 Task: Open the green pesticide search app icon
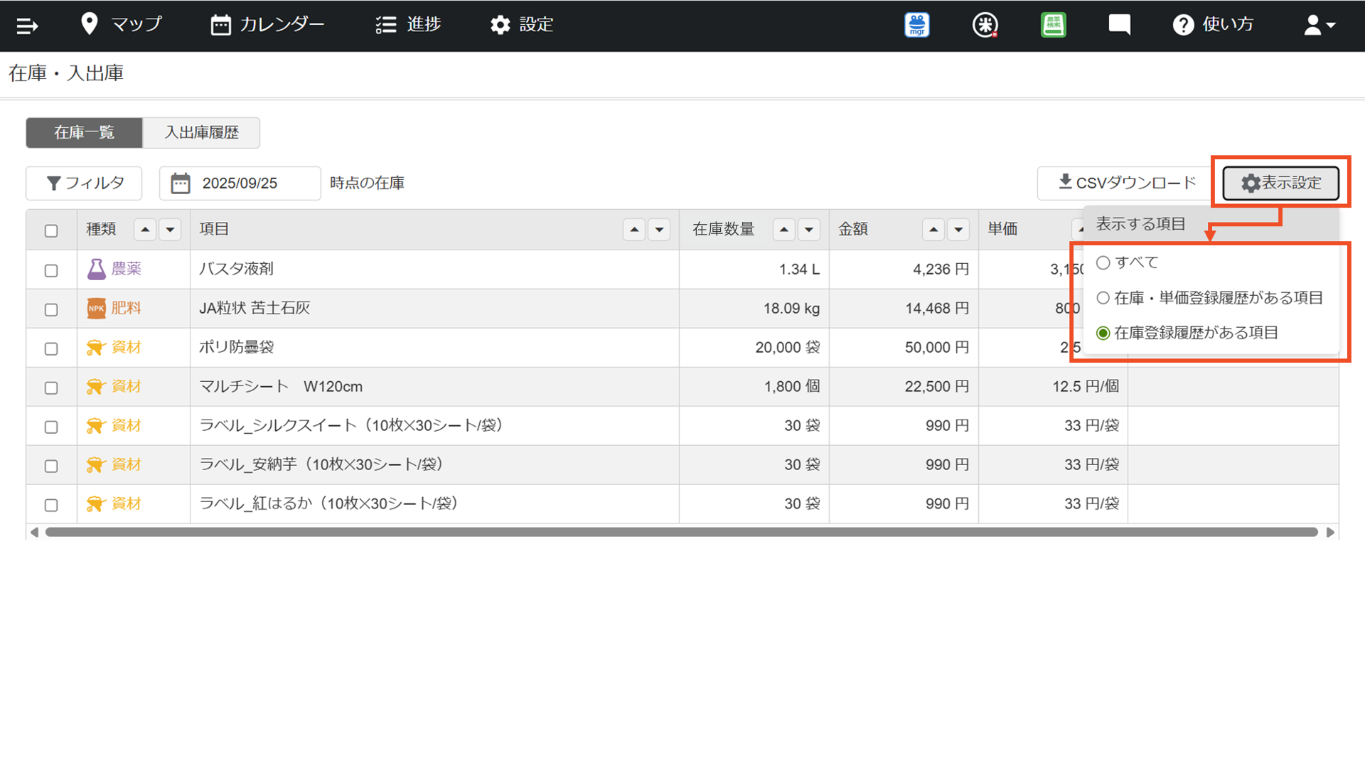pyautogui.click(x=1053, y=25)
